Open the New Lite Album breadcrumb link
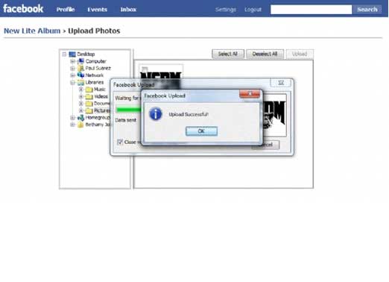Screen dimensions: 389x282 (x=32, y=31)
